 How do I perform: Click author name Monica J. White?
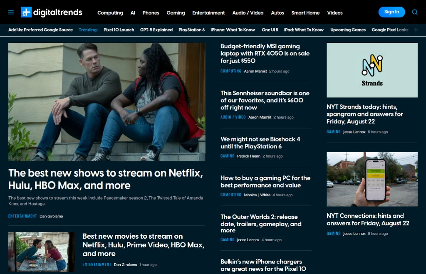[x=257, y=195]
